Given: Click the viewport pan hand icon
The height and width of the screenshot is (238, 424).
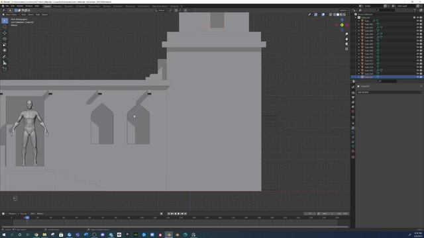Looking at the screenshot, I should (x=346, y=39).
